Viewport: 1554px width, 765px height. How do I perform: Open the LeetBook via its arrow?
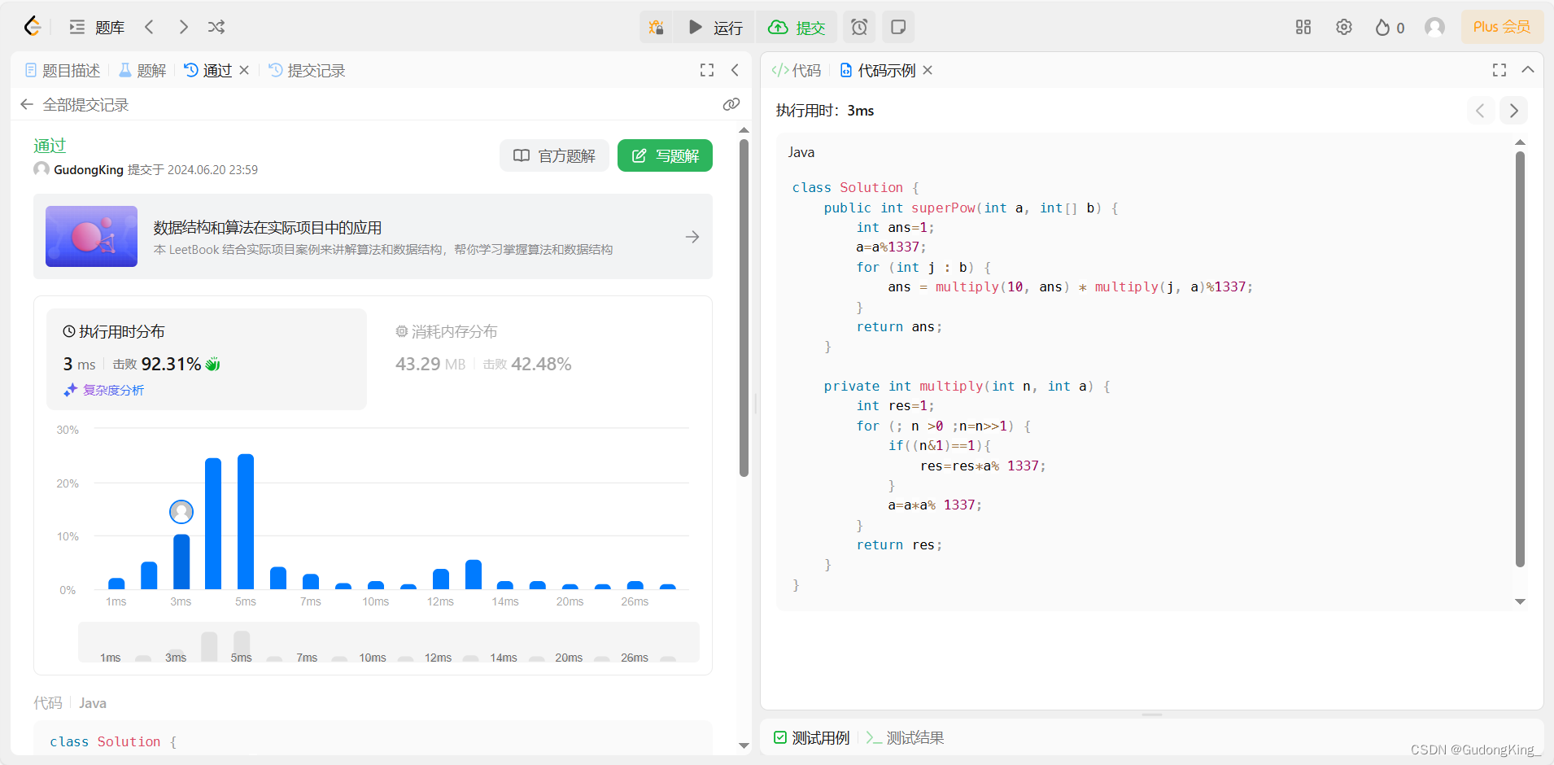pos(692,237)
